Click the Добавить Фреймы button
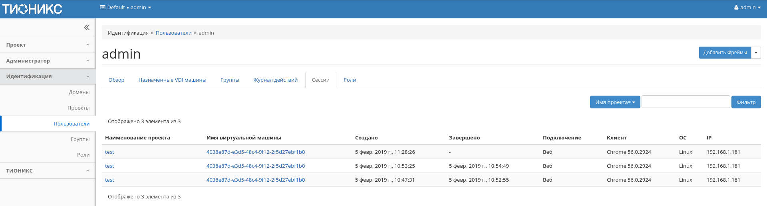Viewport: 767px width, 206px height. tap(725, 53)
